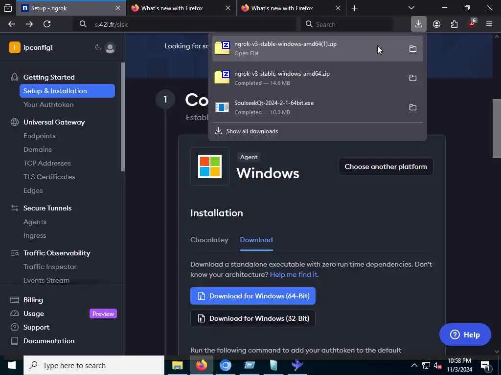The image size is (501, 375).
Task: Open Domains in sidebar
Action: coord(37,149)
